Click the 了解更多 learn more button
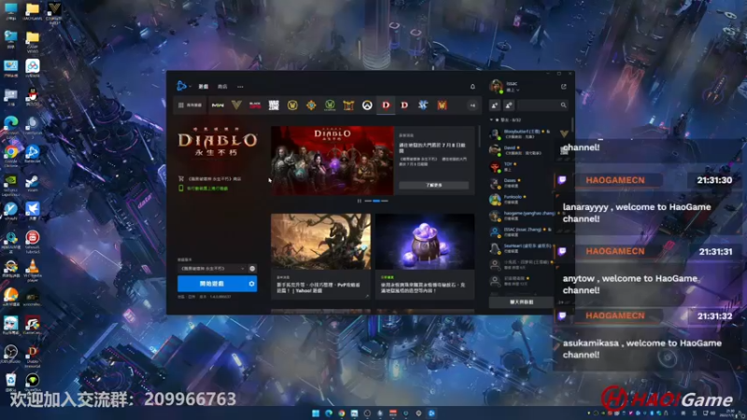The image size is (747, 420). 433,185
